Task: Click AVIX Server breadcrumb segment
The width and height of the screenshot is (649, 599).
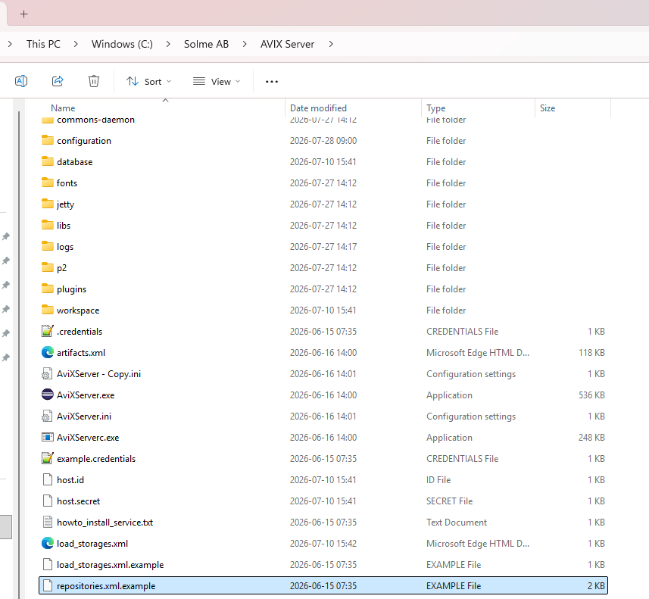Action: tap(287, 44)
